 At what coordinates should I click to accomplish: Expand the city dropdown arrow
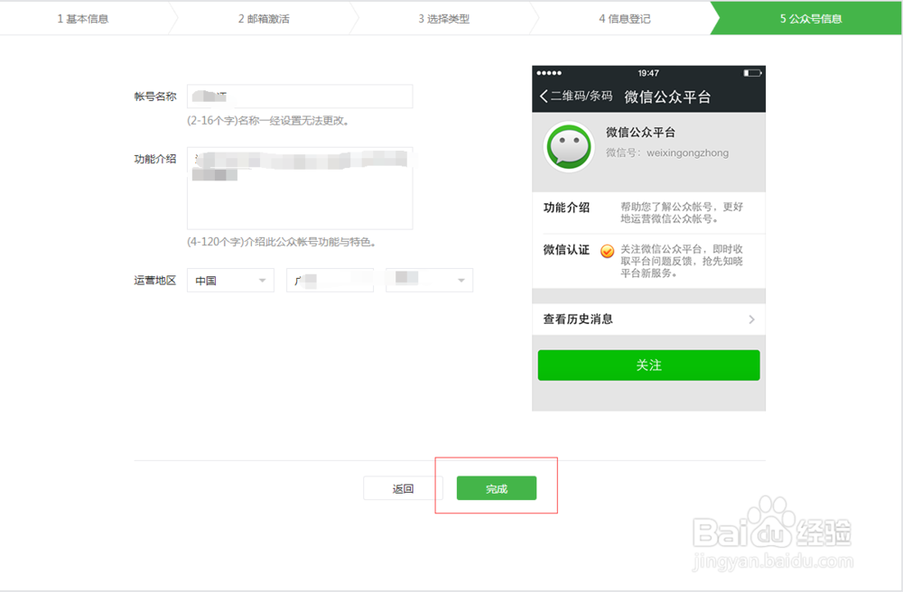(461, 281)
